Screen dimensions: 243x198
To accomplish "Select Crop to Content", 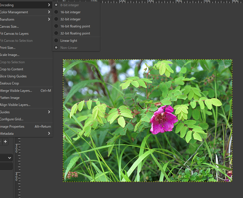I will pyautogui.click(x=12, y=69).
